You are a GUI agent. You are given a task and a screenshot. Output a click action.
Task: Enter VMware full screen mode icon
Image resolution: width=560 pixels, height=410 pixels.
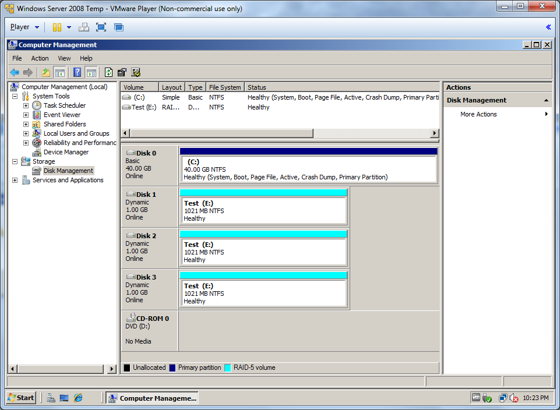[101, 27]
